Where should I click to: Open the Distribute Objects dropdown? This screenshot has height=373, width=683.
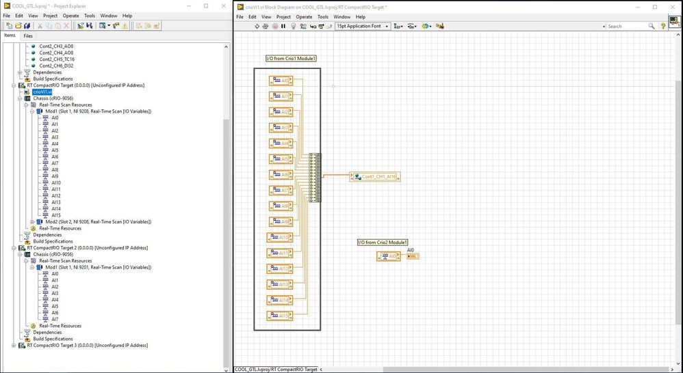click(x=412, y=26)
